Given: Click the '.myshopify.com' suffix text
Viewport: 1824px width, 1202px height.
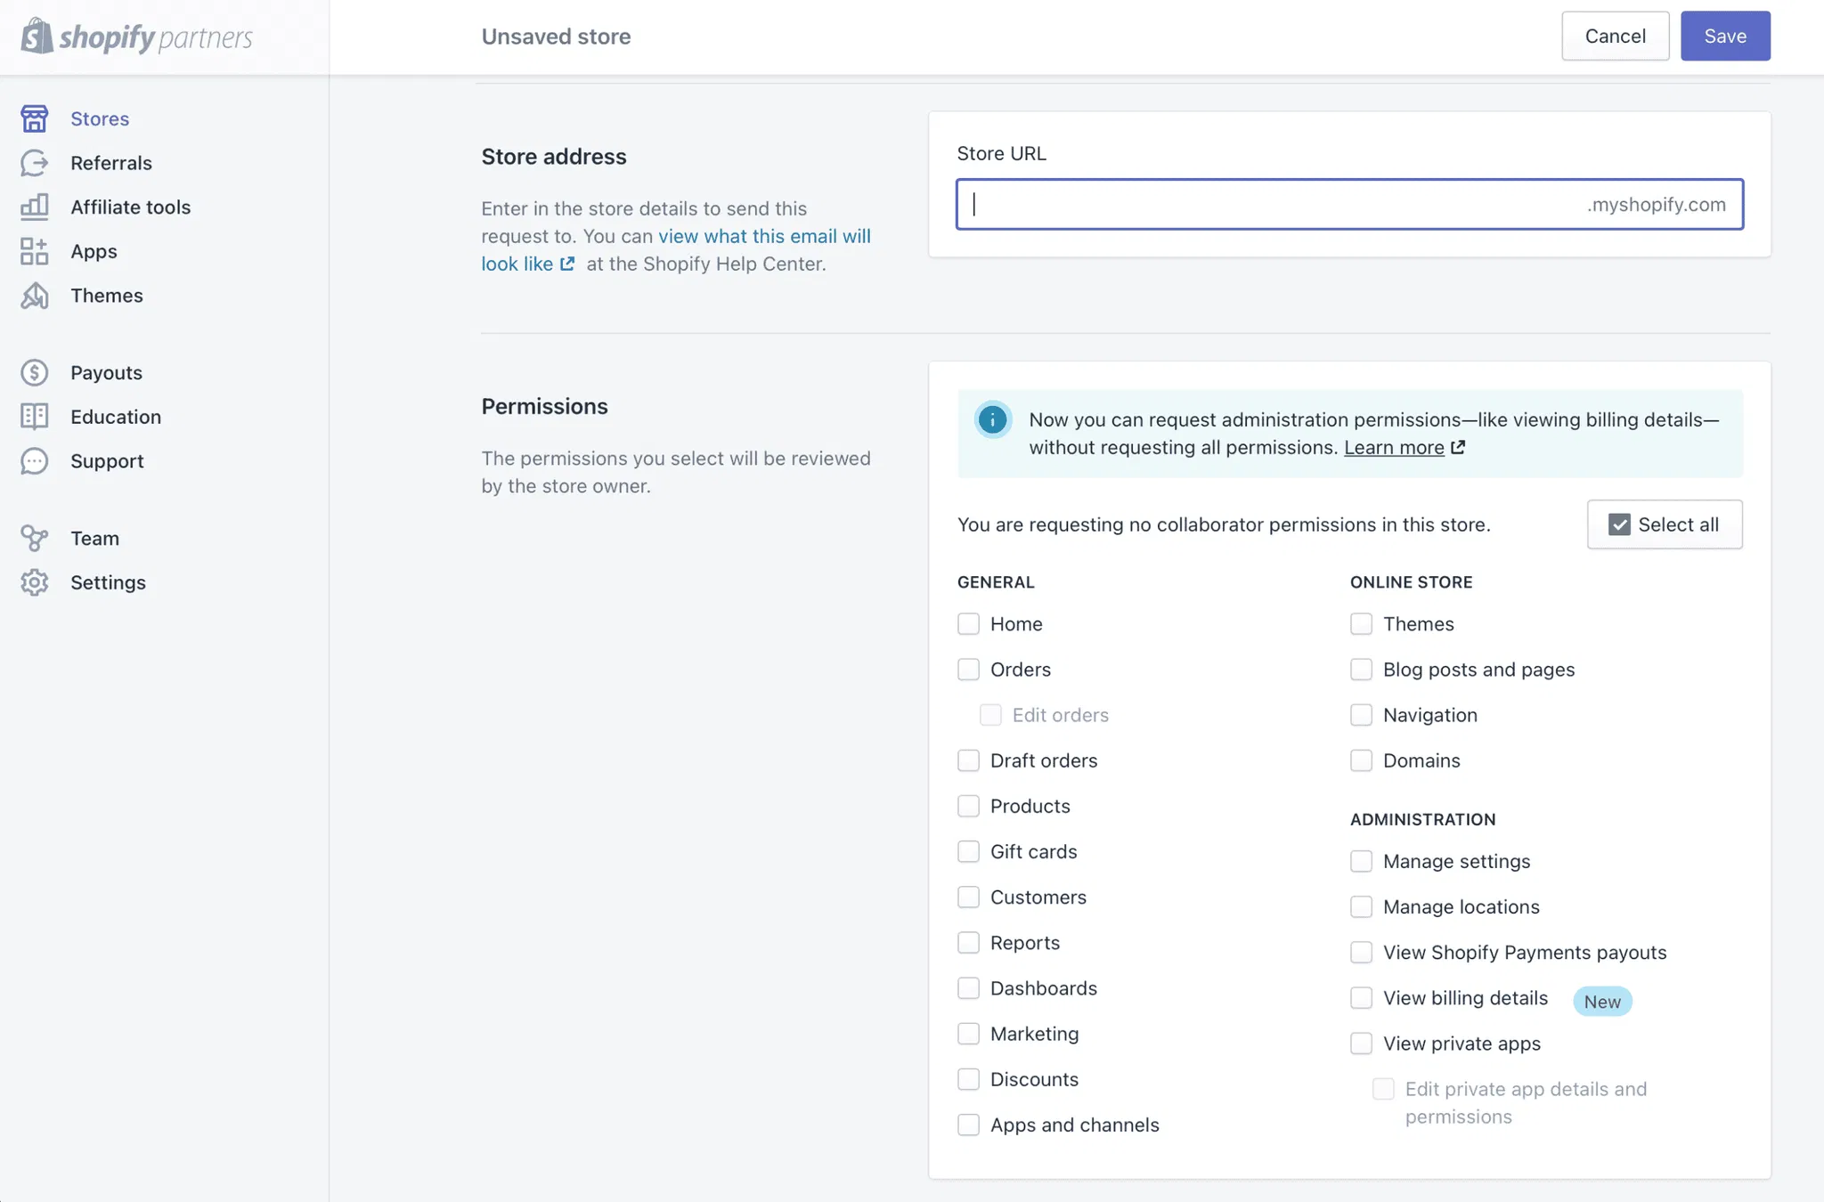Looking at the screenshot, I should point(1656,204).
